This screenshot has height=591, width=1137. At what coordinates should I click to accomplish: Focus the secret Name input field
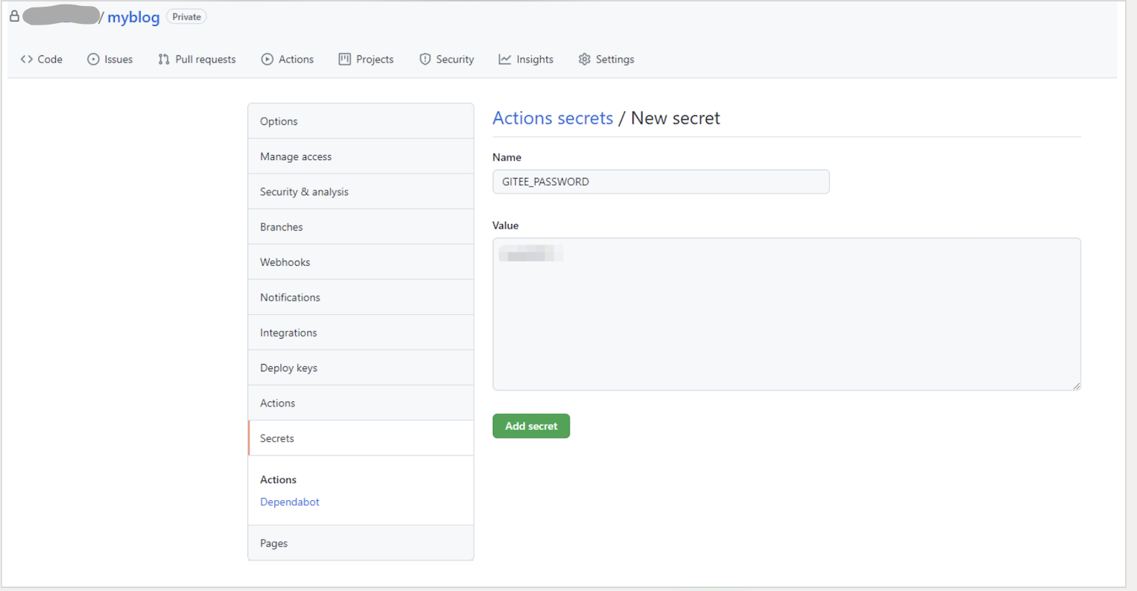[x=660, y=182]
